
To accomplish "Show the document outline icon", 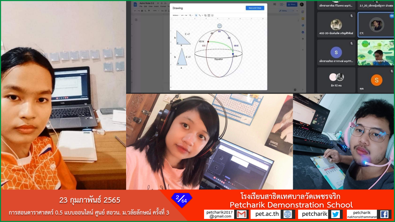I will coord(136,20).
